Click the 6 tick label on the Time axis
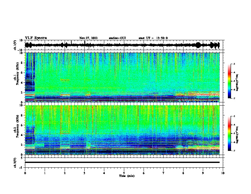This screenshot has width=251, height=194. (144, 173)
